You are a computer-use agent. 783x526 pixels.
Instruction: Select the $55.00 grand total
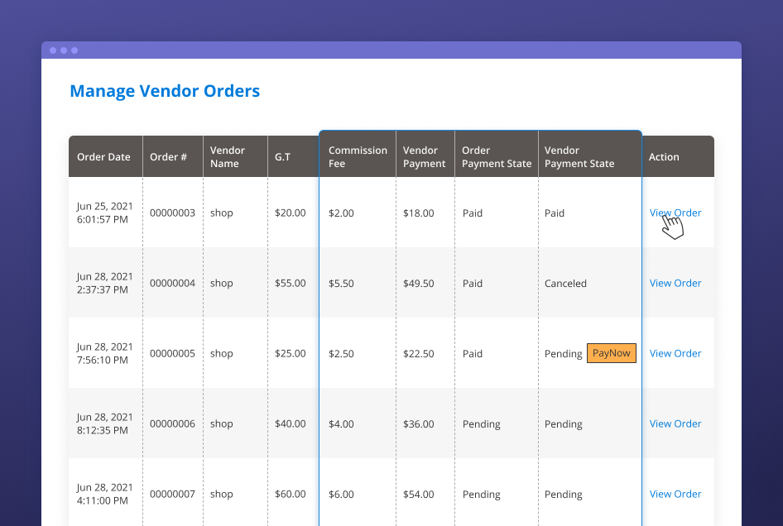291,283
